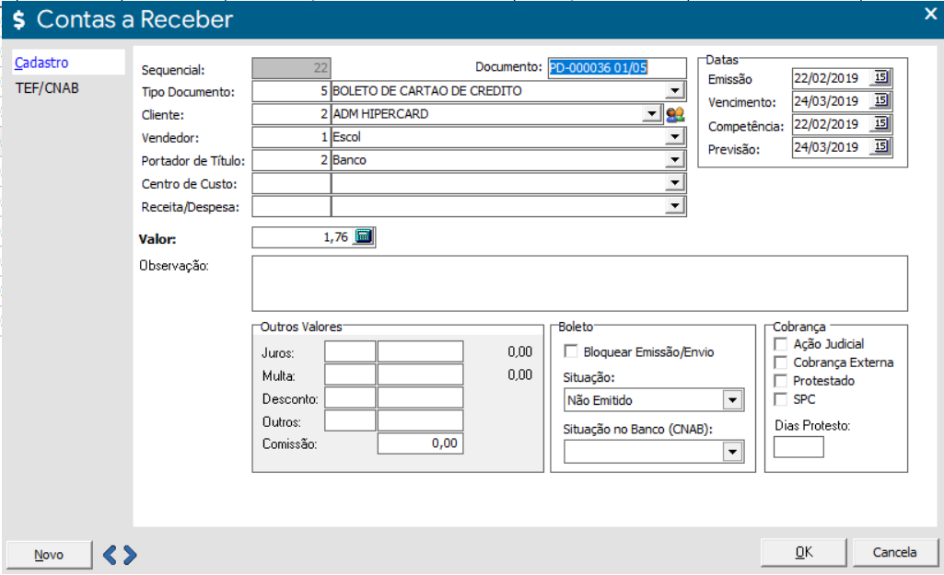The height and width of the screenshot is (575, 944).
Task: Click the client search people icon
Action: [676, 114]
